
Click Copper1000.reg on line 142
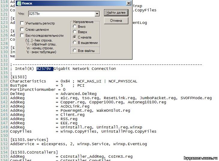point(106,102)
